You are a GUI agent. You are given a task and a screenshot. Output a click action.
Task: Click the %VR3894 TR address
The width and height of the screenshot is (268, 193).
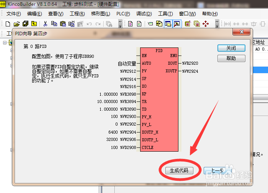tap(128, 102)
